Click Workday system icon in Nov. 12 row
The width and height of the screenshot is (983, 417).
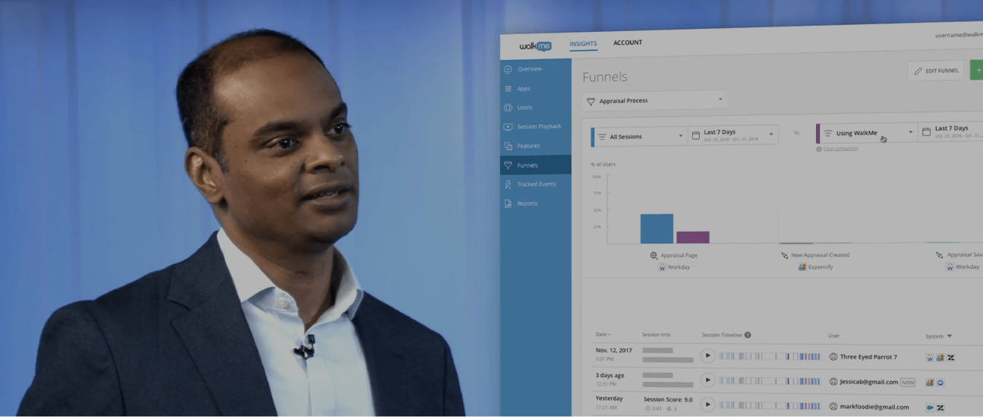pyautogui.click(x=930, y=358)
